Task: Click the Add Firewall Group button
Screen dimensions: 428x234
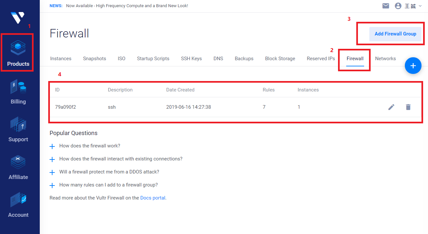Action: pos(395,34)
